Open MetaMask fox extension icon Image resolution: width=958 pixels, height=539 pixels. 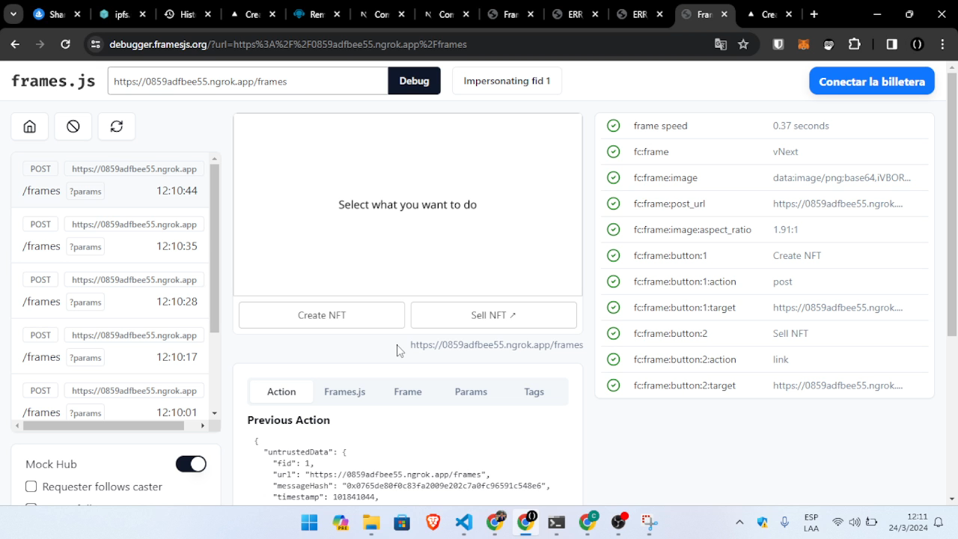803,44
